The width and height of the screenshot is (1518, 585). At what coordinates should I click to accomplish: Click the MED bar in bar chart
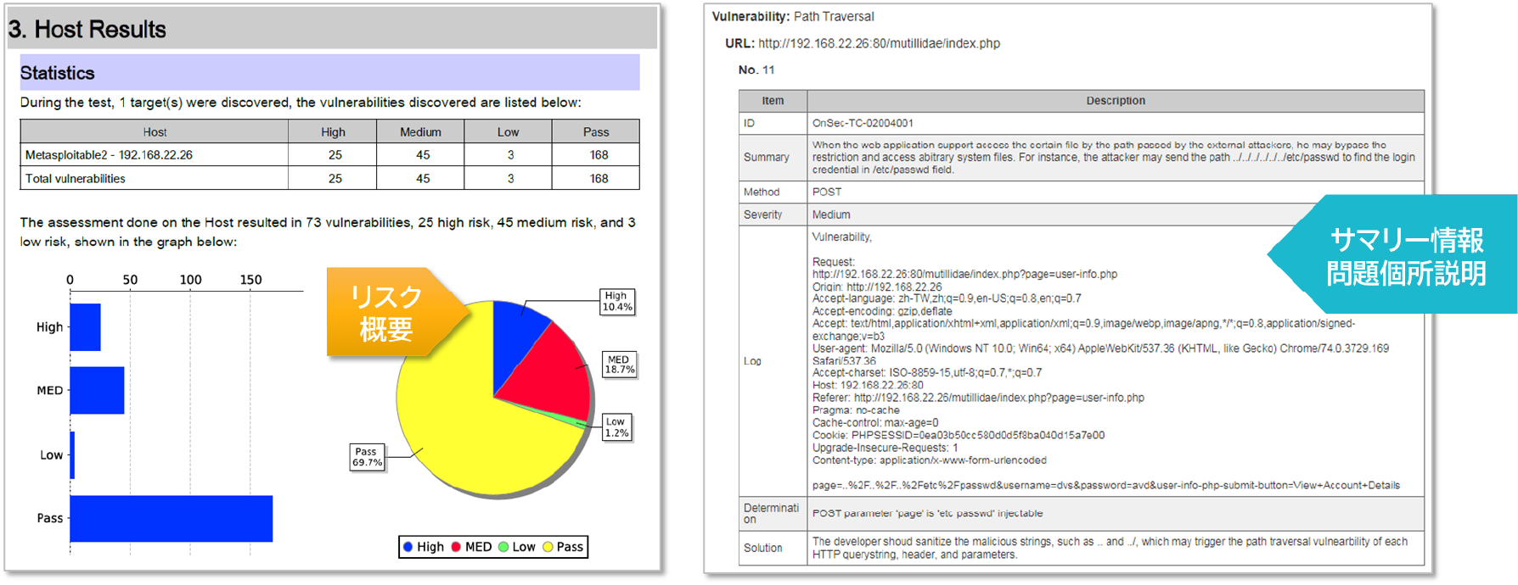(97, 390)
